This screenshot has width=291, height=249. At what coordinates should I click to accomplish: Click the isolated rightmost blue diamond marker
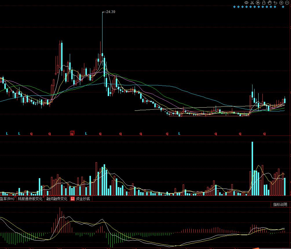pos(283,7)
